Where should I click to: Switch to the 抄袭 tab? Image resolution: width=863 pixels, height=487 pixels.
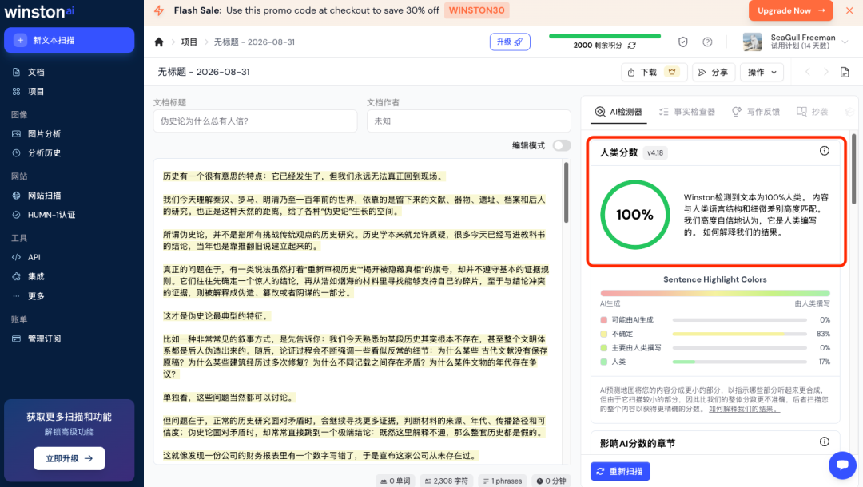coord(813,112)
